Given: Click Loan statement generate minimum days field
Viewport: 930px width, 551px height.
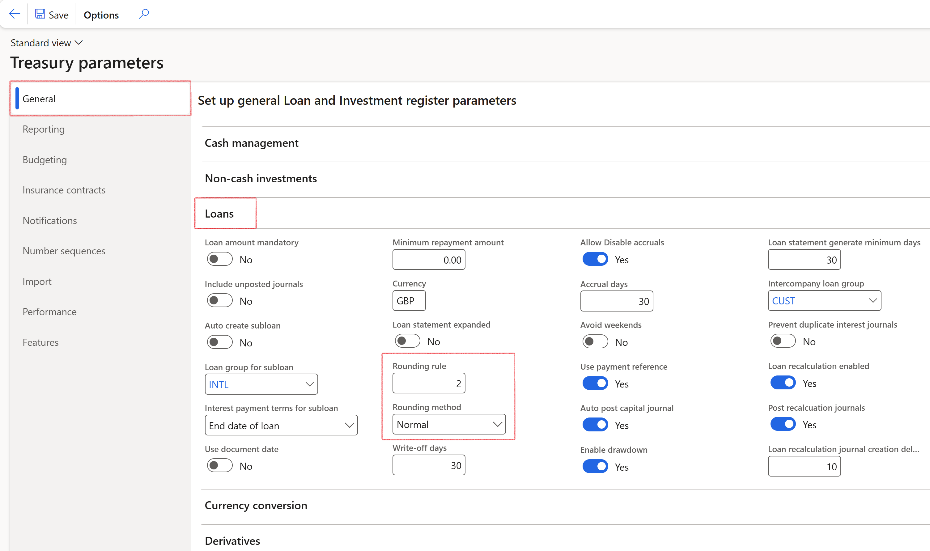Looking at the screenshot, I should coord(804,260).
